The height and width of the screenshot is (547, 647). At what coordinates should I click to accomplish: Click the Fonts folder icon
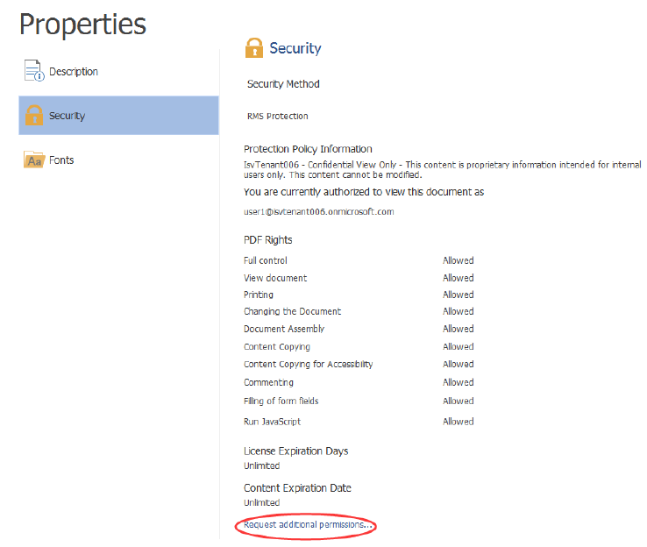point(34,160)
